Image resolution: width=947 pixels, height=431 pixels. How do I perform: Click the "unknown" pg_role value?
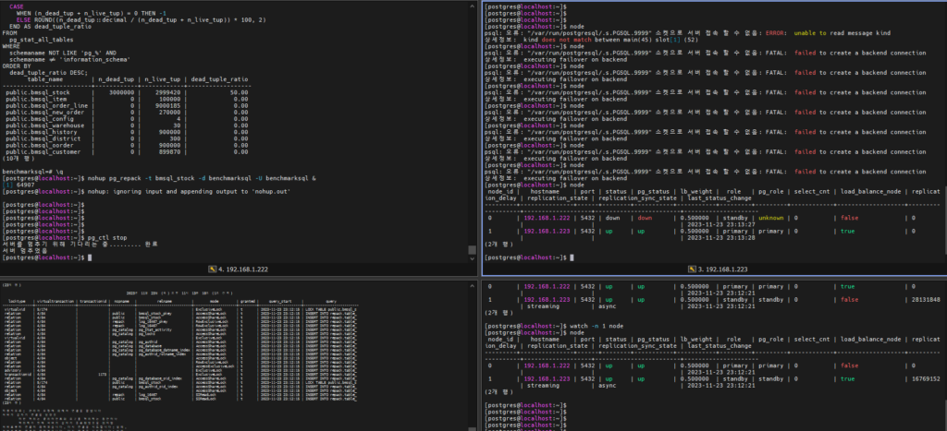[771, 218]
